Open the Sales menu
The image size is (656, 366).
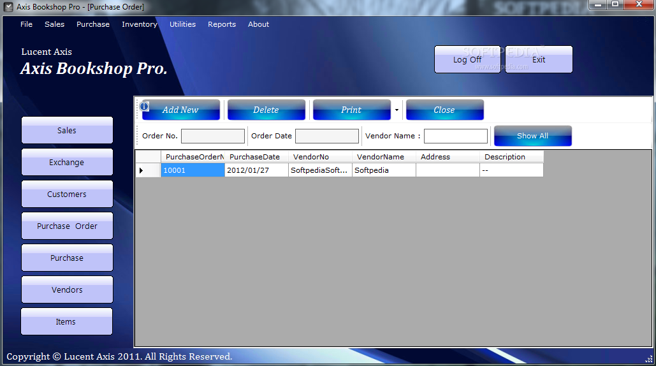[x=54, y=24]
